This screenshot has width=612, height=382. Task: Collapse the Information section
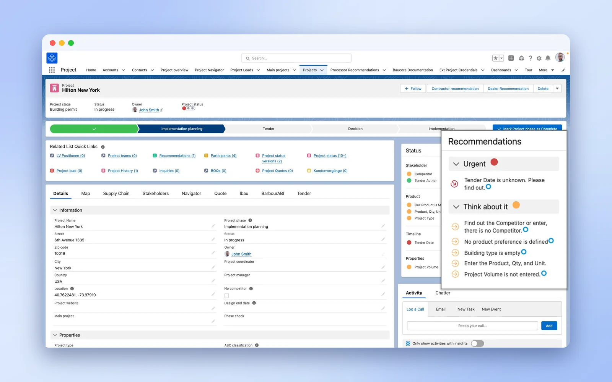click(x=55, y=210)
